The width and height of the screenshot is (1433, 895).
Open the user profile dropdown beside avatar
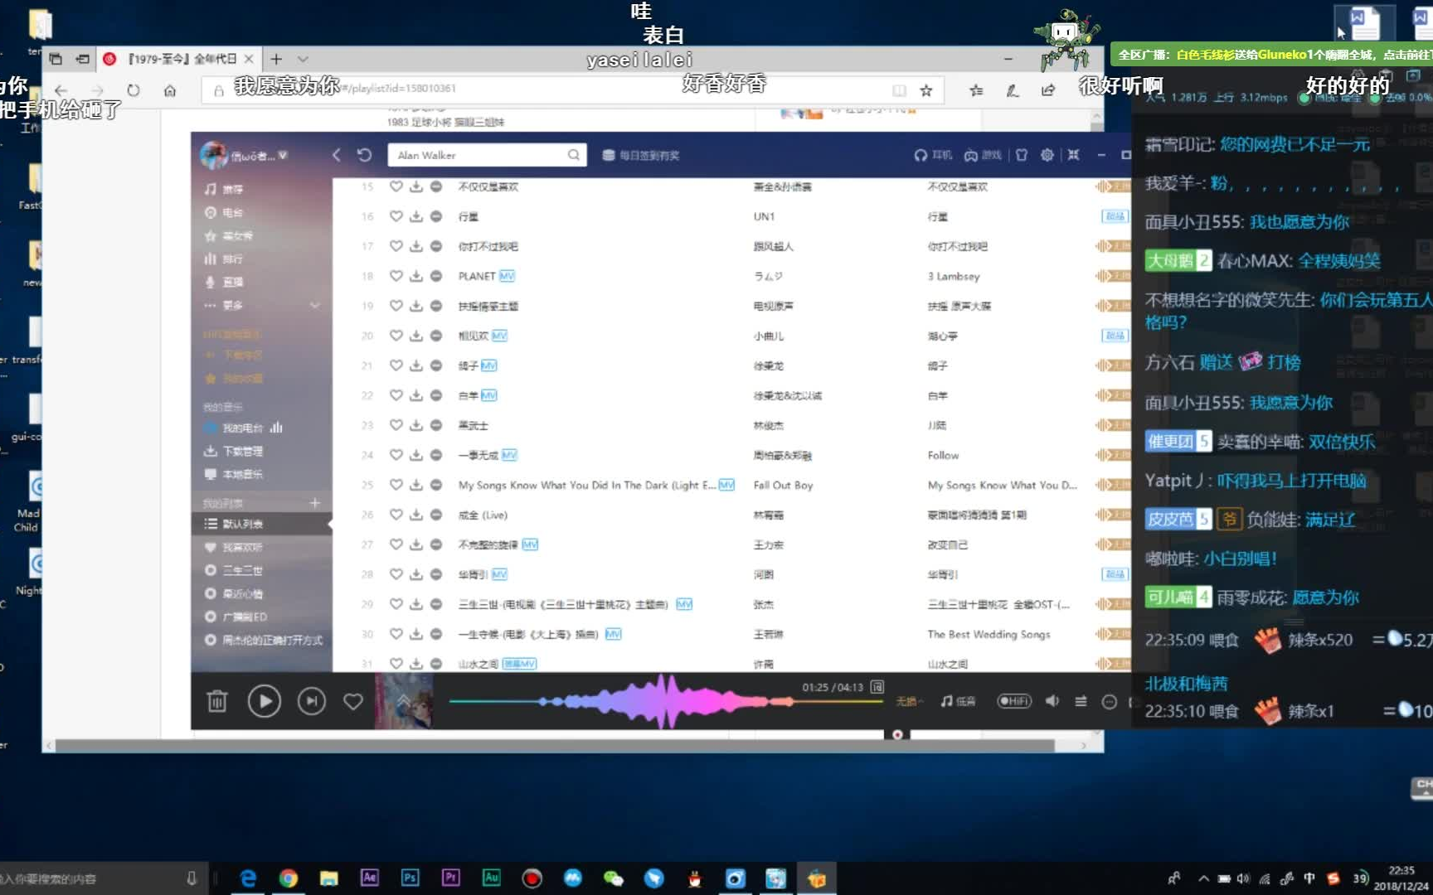282,156
